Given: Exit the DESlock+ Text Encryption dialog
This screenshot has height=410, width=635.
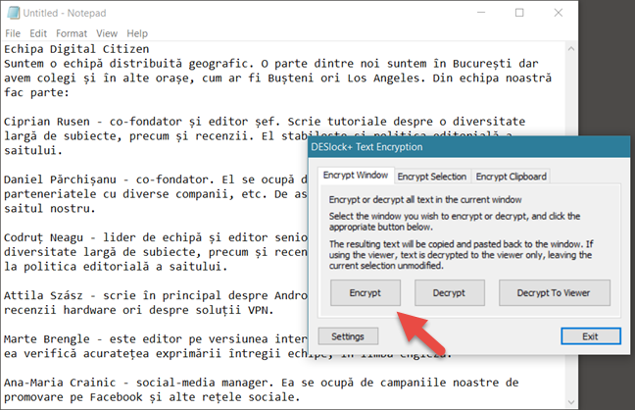Looking at the screenshot, I should click(591, 336).
